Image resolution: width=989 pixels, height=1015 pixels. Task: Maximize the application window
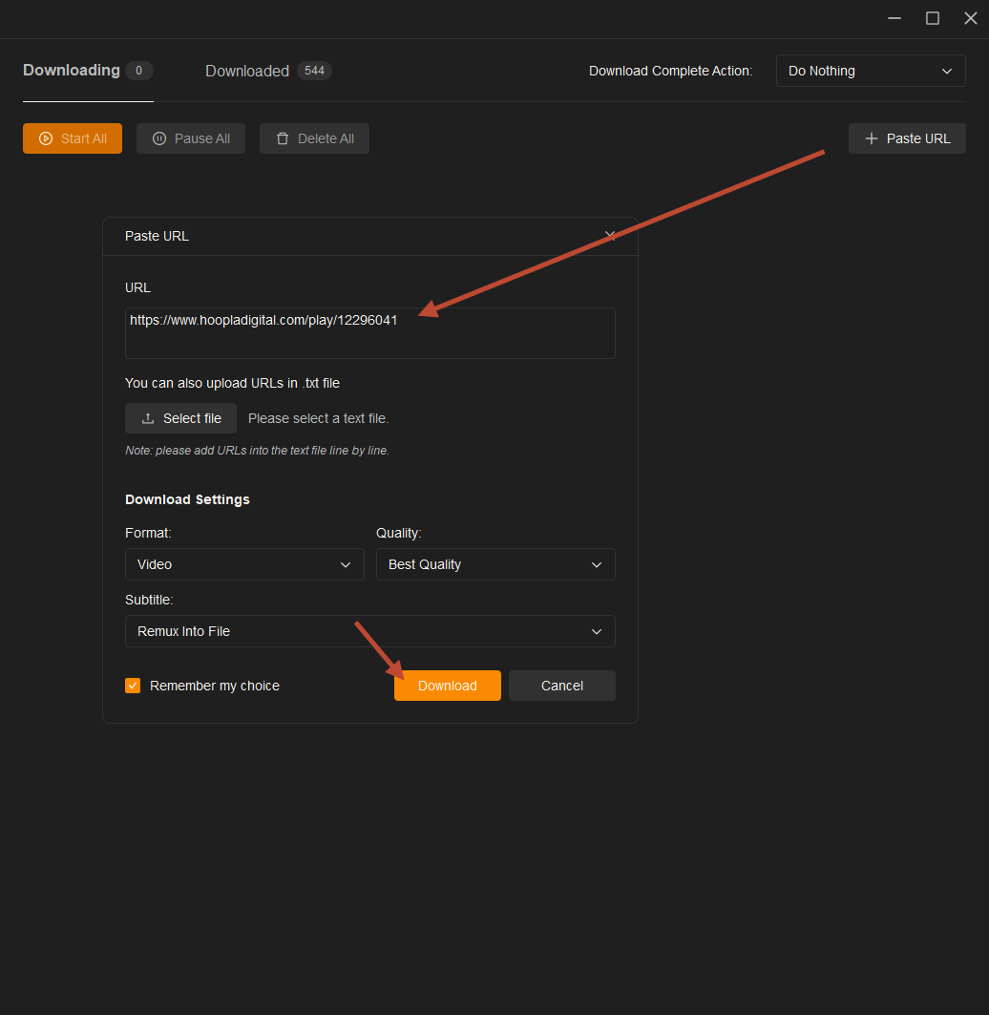pyautogui.click(x=933, y=18)
